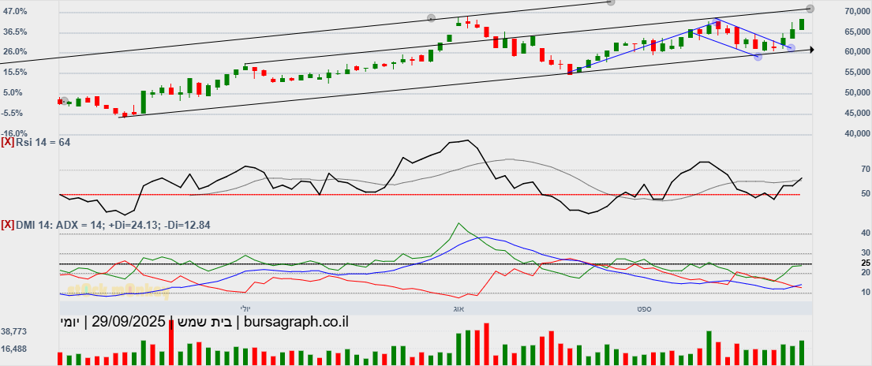
Task: Click the 50,000 price axis label
Action: click(857, 92)
